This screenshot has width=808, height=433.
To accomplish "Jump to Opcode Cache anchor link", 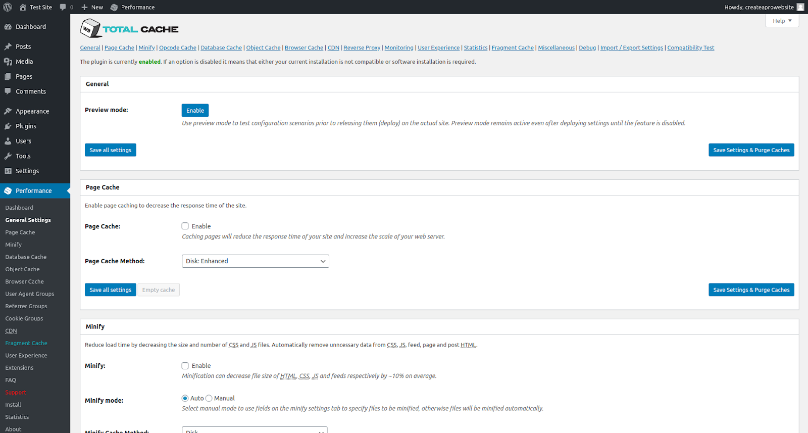I will tap(178, 48).
